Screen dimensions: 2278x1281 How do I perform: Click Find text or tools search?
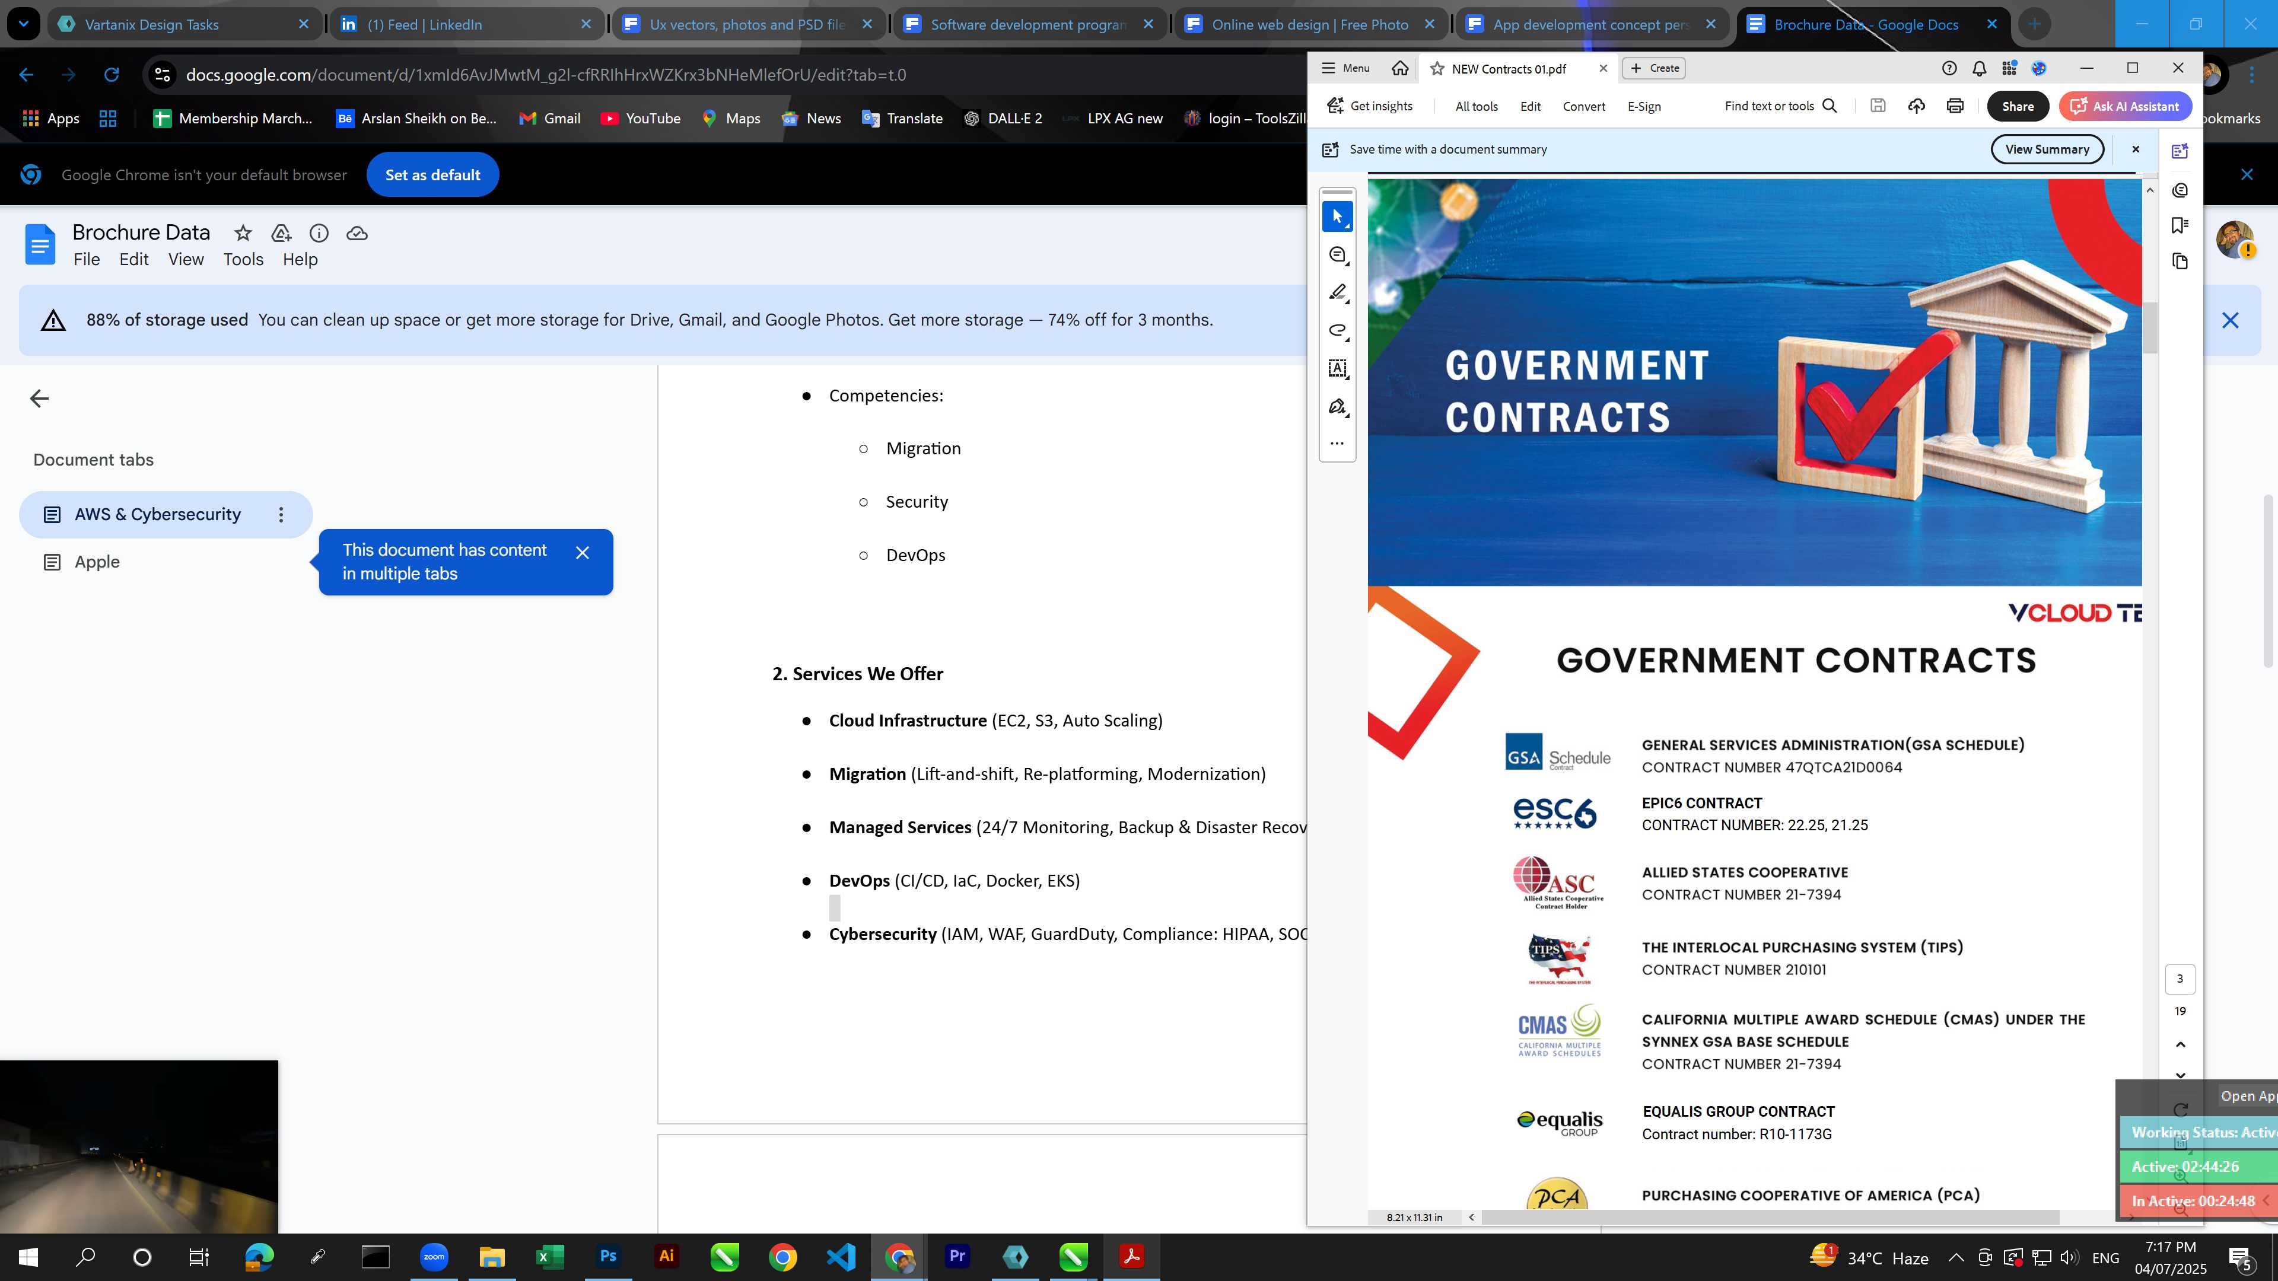(1781, 106)
